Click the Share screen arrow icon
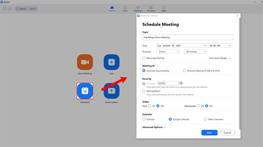Image resolution: width=263 pixels, height=147 pixels. pyautogui.click(x=111, y=91)
